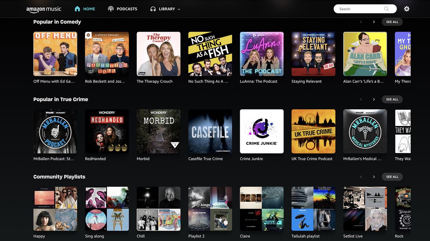The image size is (430, 241).
Task: Click right arrow to scroll Popular in Comedy
Action: click(374, 22)
